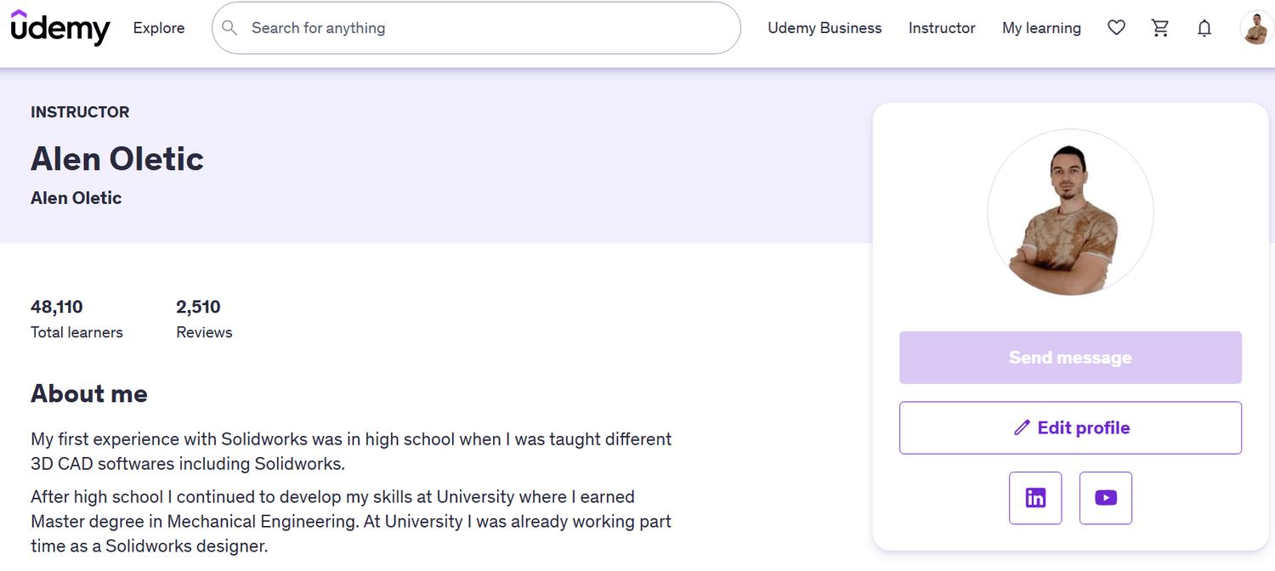
Task: Click the 48,110 Total learners stat
Action: [76, 319]
